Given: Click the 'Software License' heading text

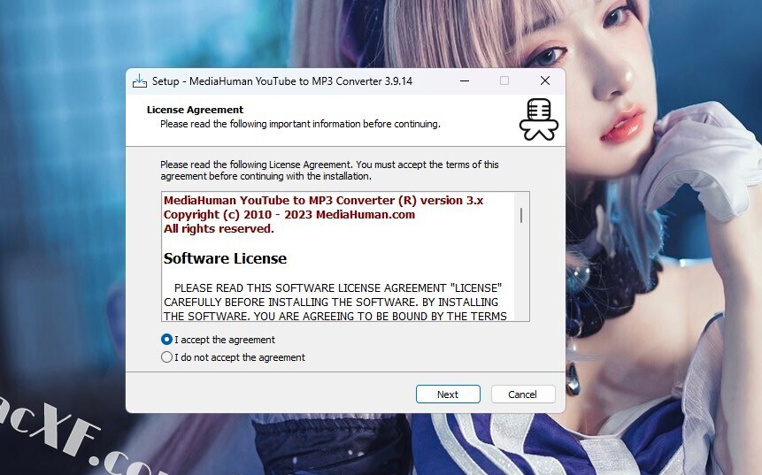Looking at the screenshot, I should 225,258.
